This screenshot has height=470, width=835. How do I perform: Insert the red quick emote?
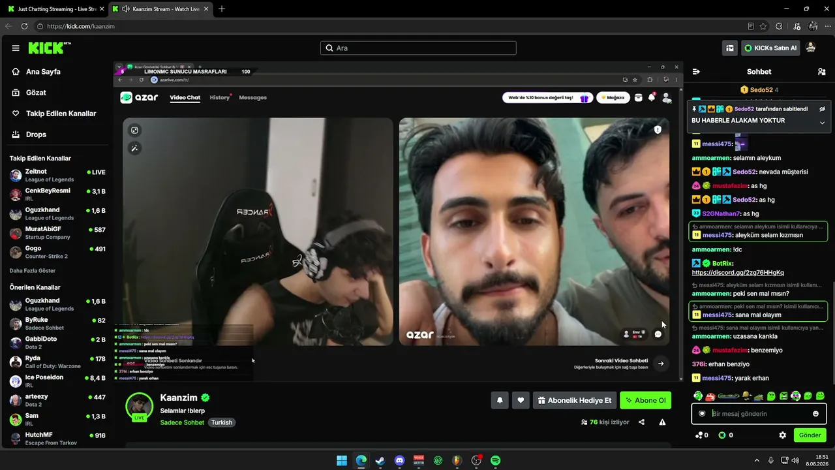[710, 396]
